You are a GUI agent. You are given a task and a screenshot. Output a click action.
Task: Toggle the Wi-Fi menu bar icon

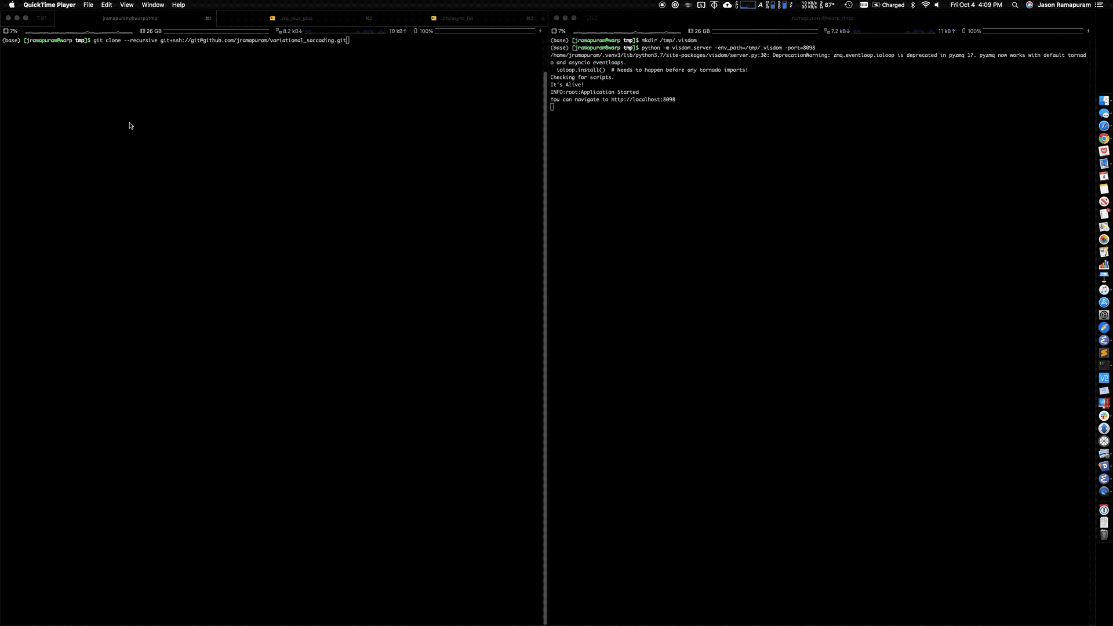(925, 5)
